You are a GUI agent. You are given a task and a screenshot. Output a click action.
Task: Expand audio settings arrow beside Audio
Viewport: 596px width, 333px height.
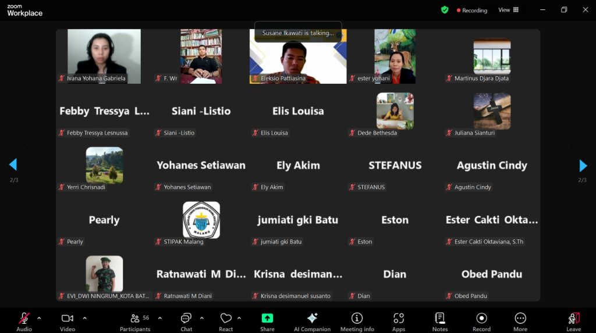tap(39, 318)
